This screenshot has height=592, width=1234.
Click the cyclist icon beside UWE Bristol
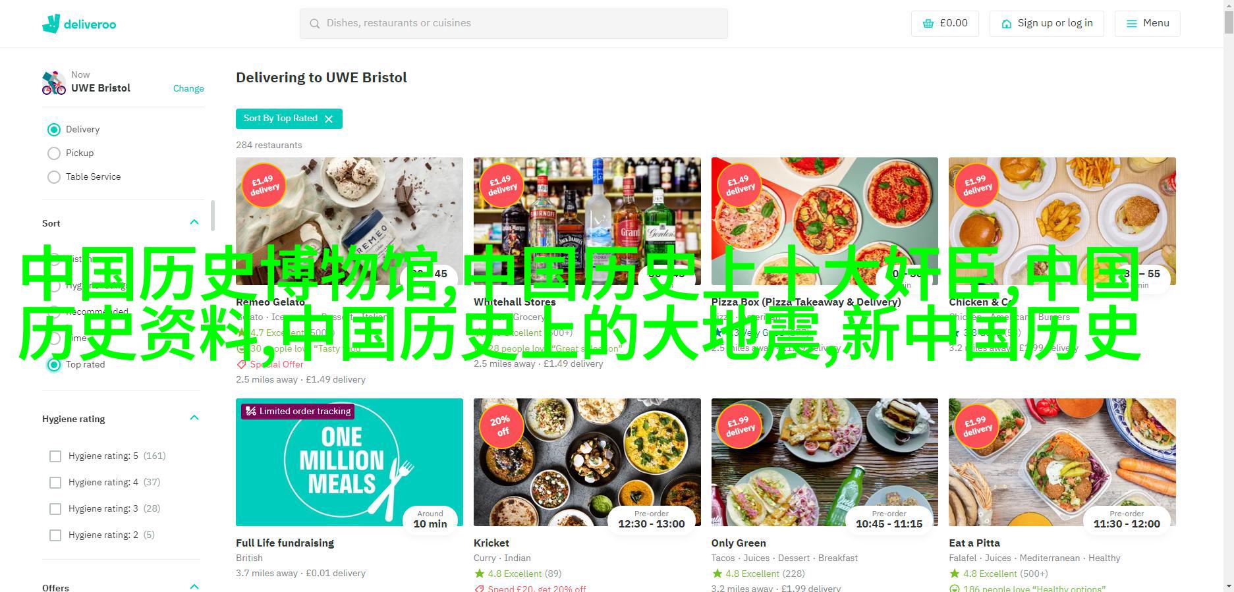point(54,82)
